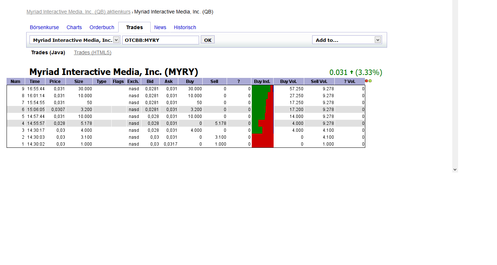Viewport: 497px width, 265px height.
Task: Sort by the Num column header
Action: [16, 82]
